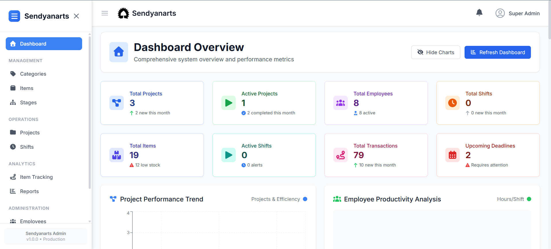Click the Total Transactions route icon
This screenshot has width=551, height=249.
click(341, 155)
